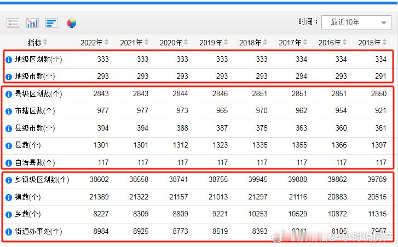Click the 2022 镇数 value 21389
The image size is (398, 247).
pyautogui.click(x=99, y=197)
